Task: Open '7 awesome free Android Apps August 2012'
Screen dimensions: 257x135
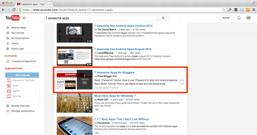Action: click(x=123, y=49)
